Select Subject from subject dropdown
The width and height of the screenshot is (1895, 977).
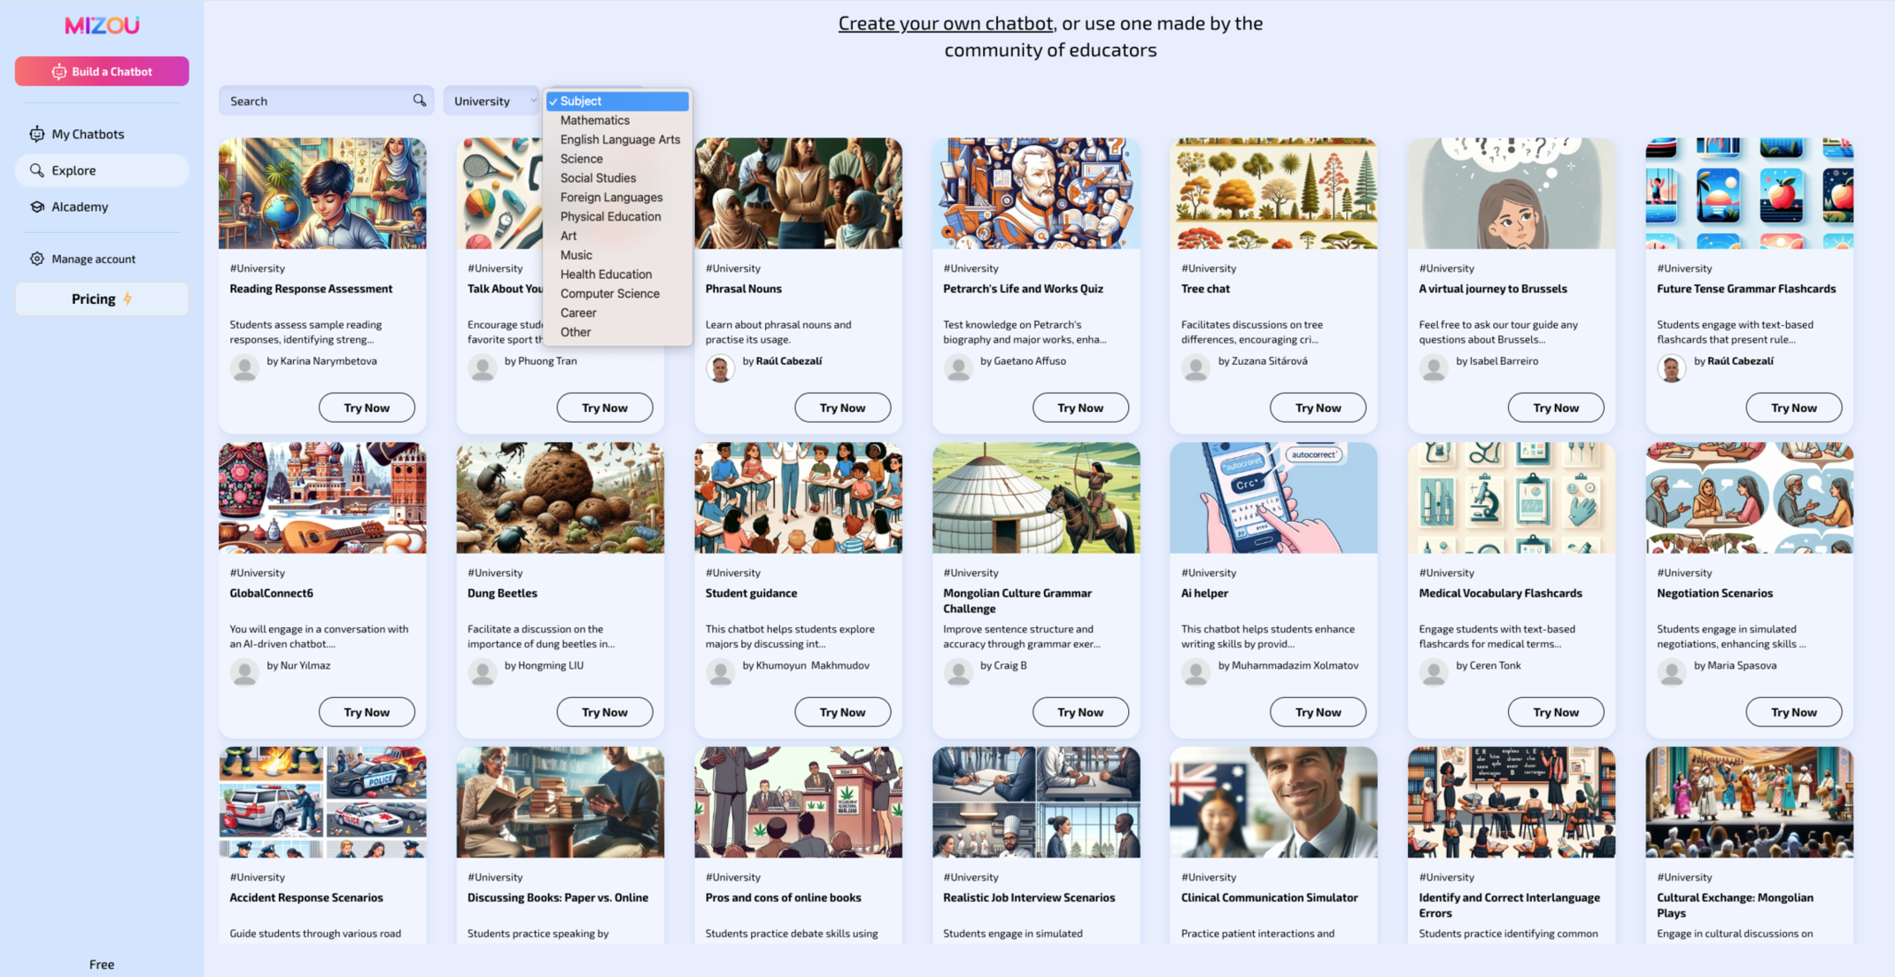click(x=616, y=100)
